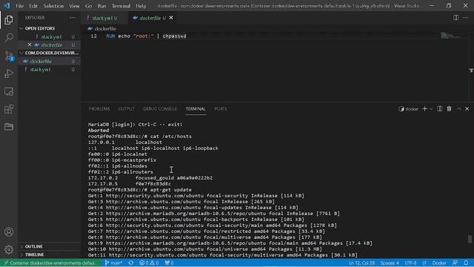Image resolution: width=474 pixels, height=267 pixels.
Task: Synchronize changes icon in status bar
Action: [x=131, y=263]
